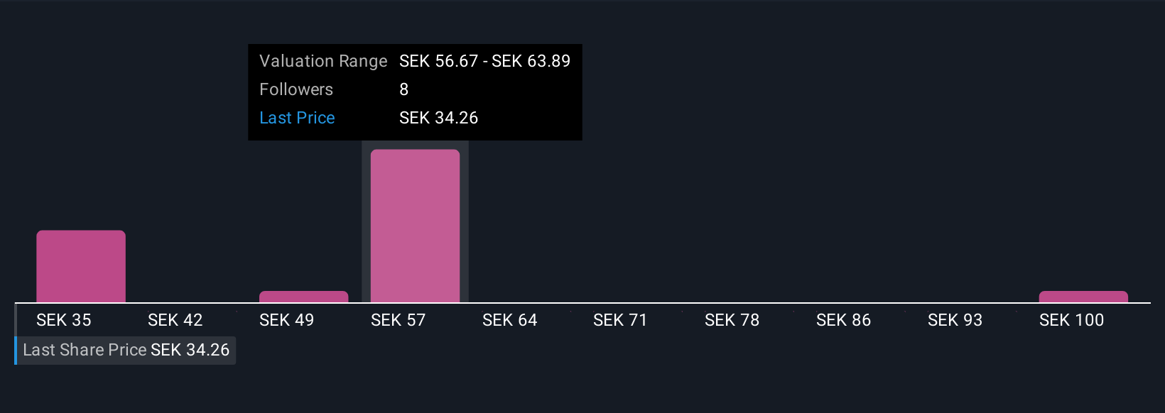The width and height of the screenshot is (1165, 413).
Task: Click the SEK 35 axis label
Action: [64, 320]
